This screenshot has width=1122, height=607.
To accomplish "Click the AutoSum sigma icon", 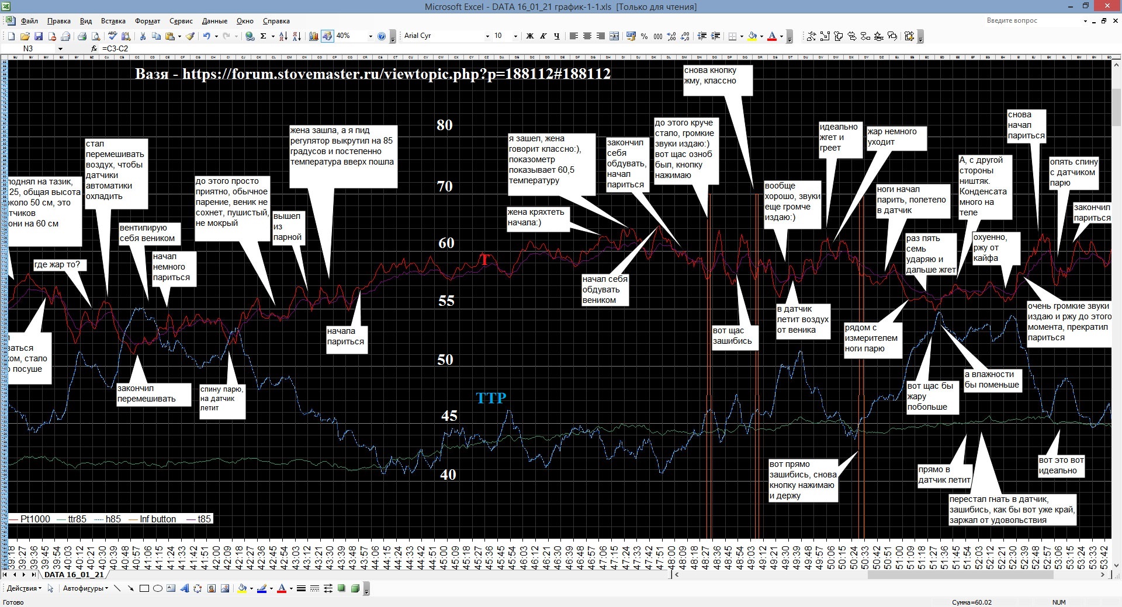I will point(264,36).
